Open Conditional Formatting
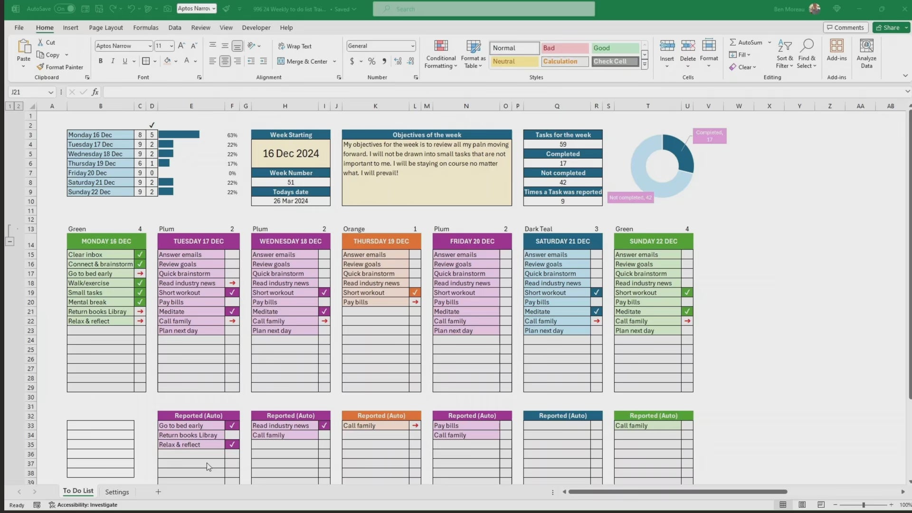This screenshot has width=912, height=513. pos(440,53)
